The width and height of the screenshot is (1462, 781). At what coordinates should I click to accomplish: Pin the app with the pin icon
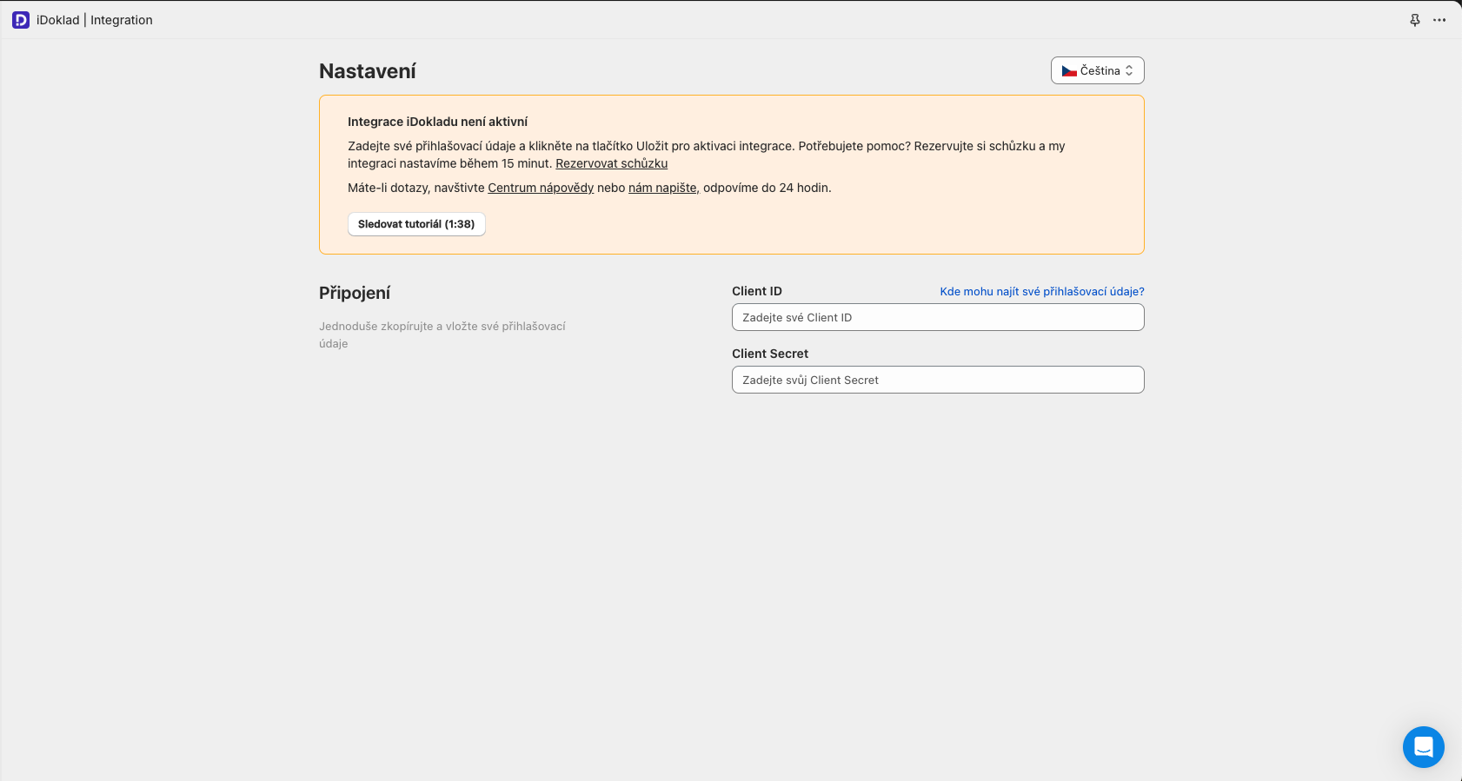point(1415,20)
